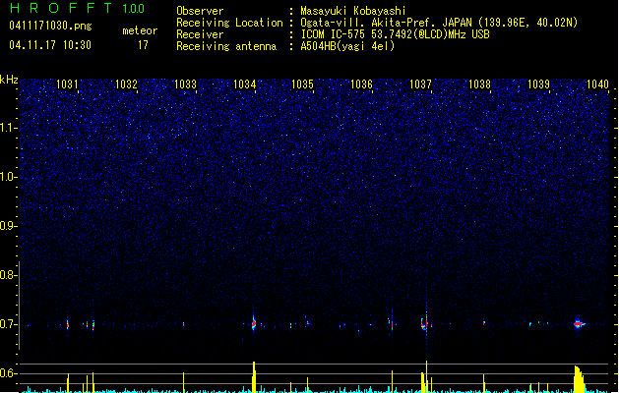Click the HROFFT title text
619x393 pixels.
point(61,8)
